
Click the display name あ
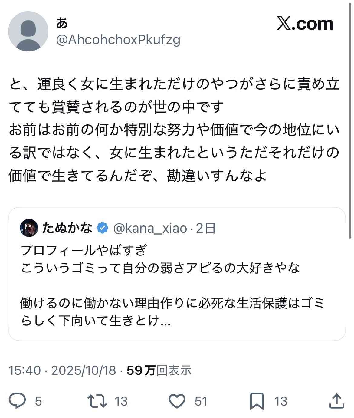tap(62, 23)
